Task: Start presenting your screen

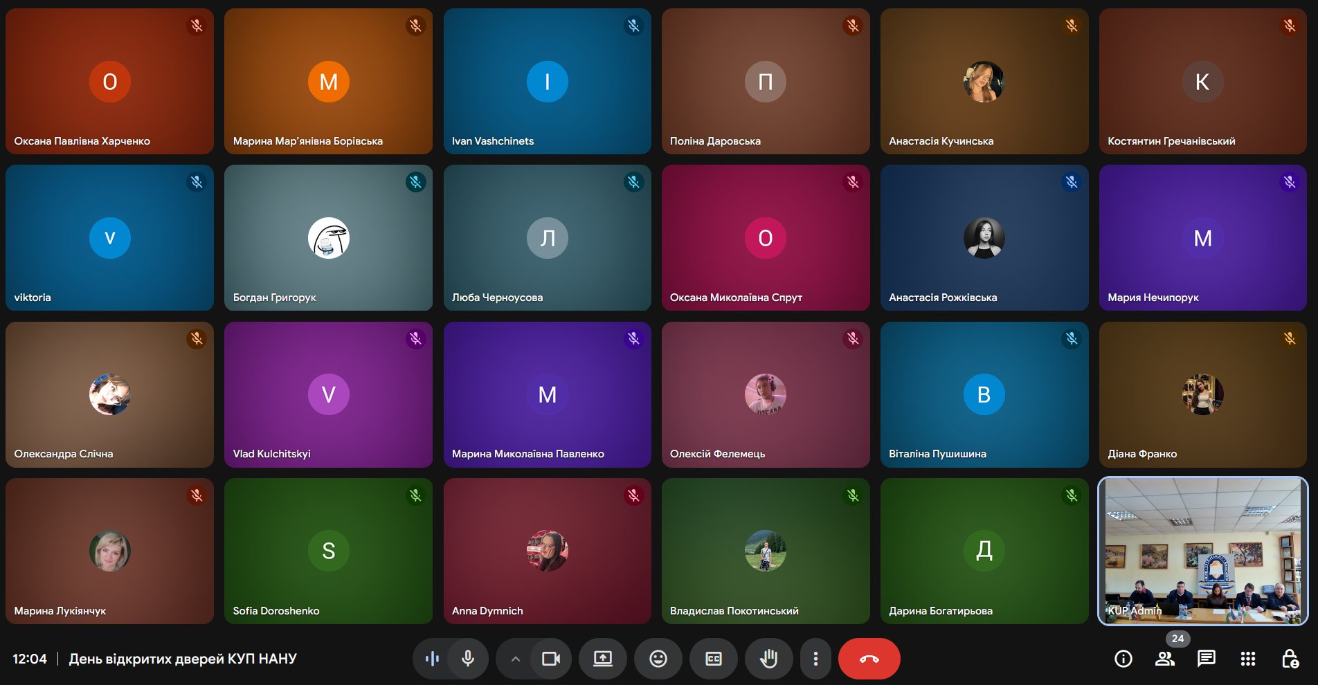Action: click(603, 659)
